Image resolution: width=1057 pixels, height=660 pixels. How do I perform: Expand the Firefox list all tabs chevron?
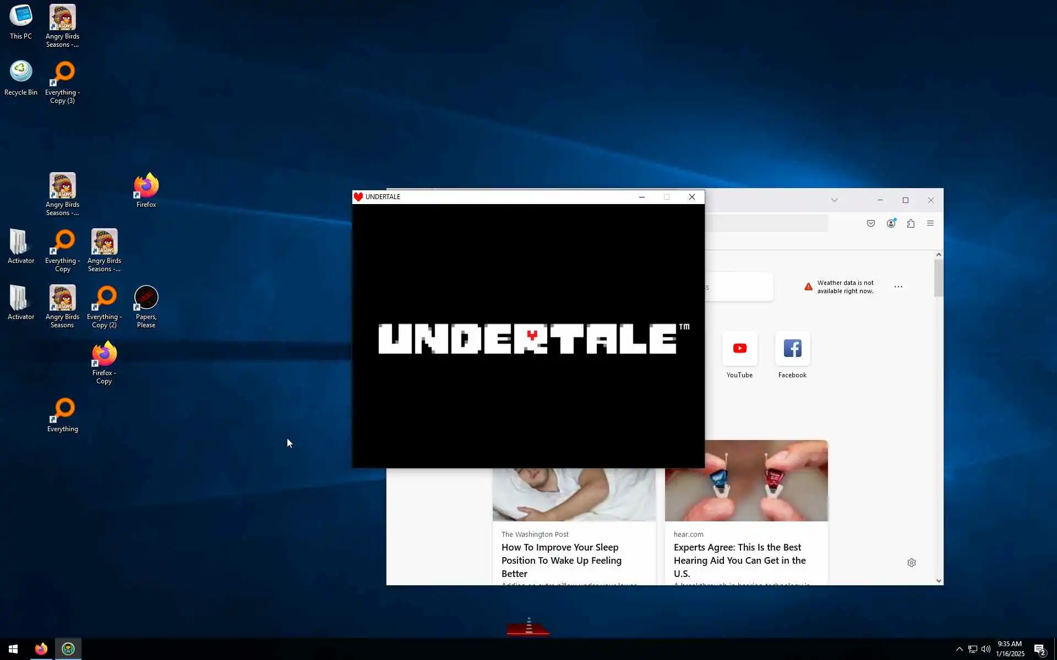(x=834, y=200)
